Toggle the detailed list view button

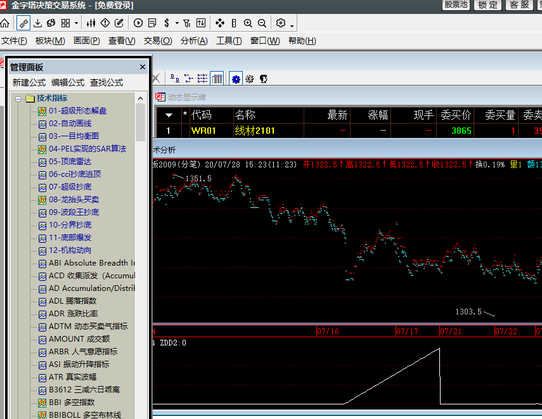pos(217,79)
